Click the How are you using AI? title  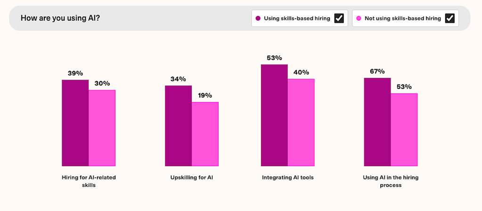(60, 18)
